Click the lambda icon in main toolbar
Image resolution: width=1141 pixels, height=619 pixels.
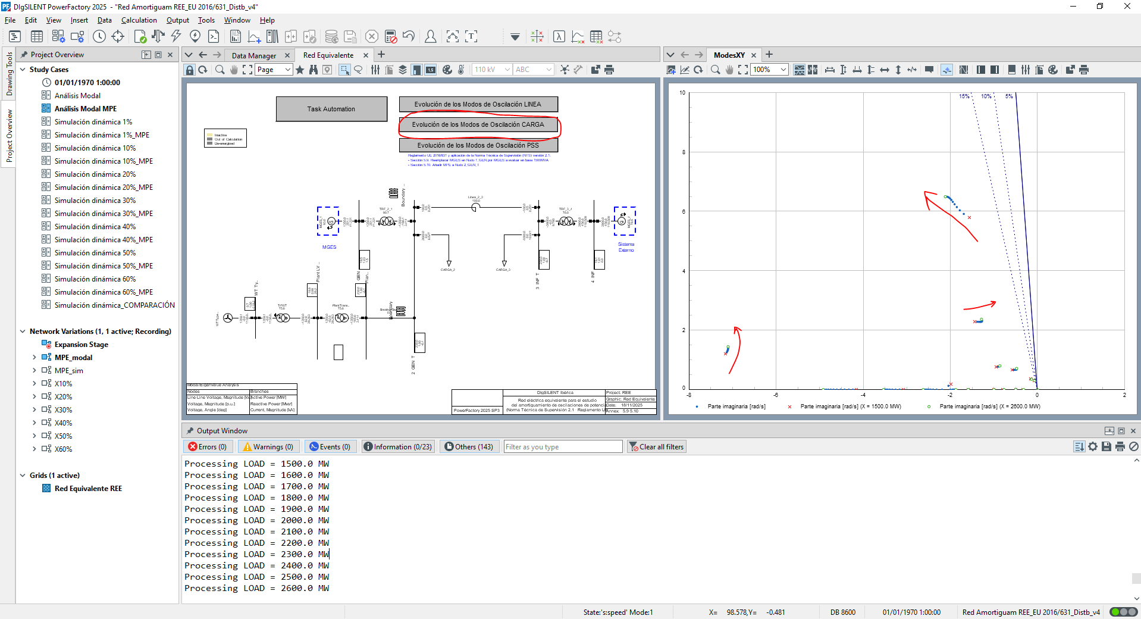[x=559, y=36]
